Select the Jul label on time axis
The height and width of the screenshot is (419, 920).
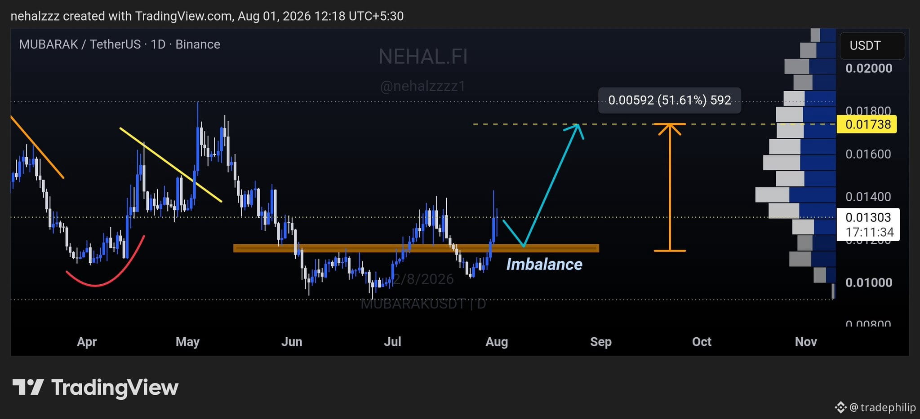(392, 342)
